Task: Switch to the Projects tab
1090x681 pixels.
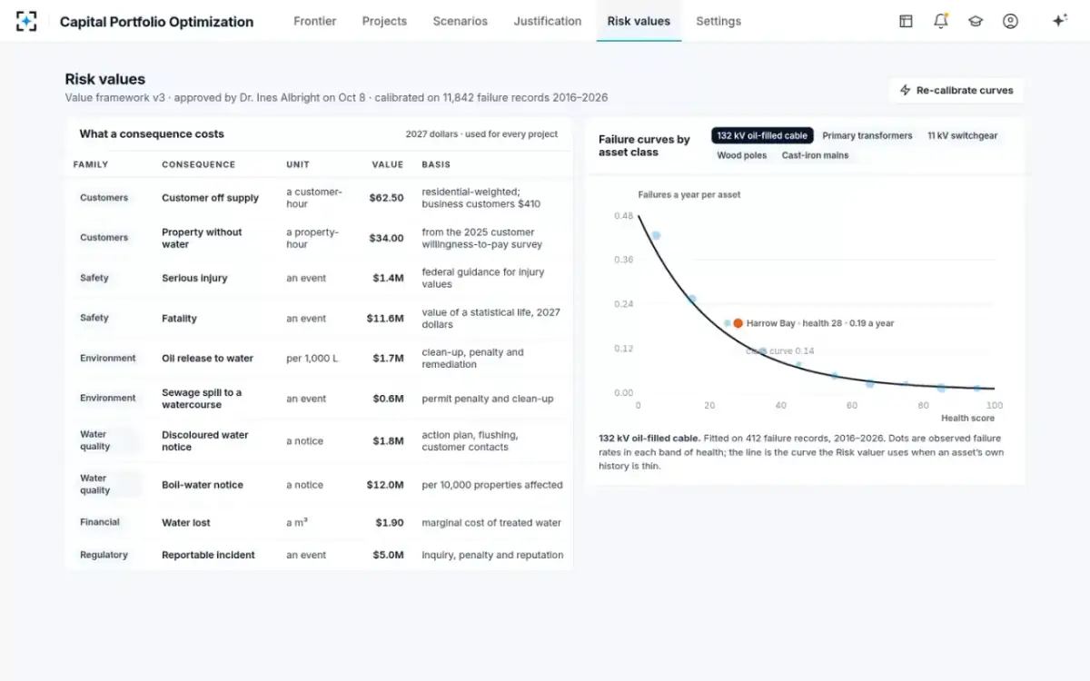Action: point(384,21)
